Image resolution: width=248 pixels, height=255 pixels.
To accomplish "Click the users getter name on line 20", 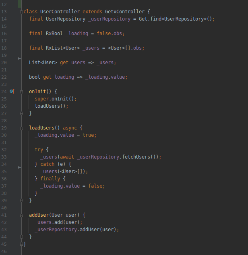I will coord(78,63).
